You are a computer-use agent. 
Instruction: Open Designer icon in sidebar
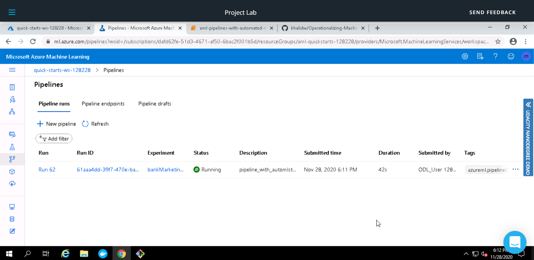coord(12,112)
